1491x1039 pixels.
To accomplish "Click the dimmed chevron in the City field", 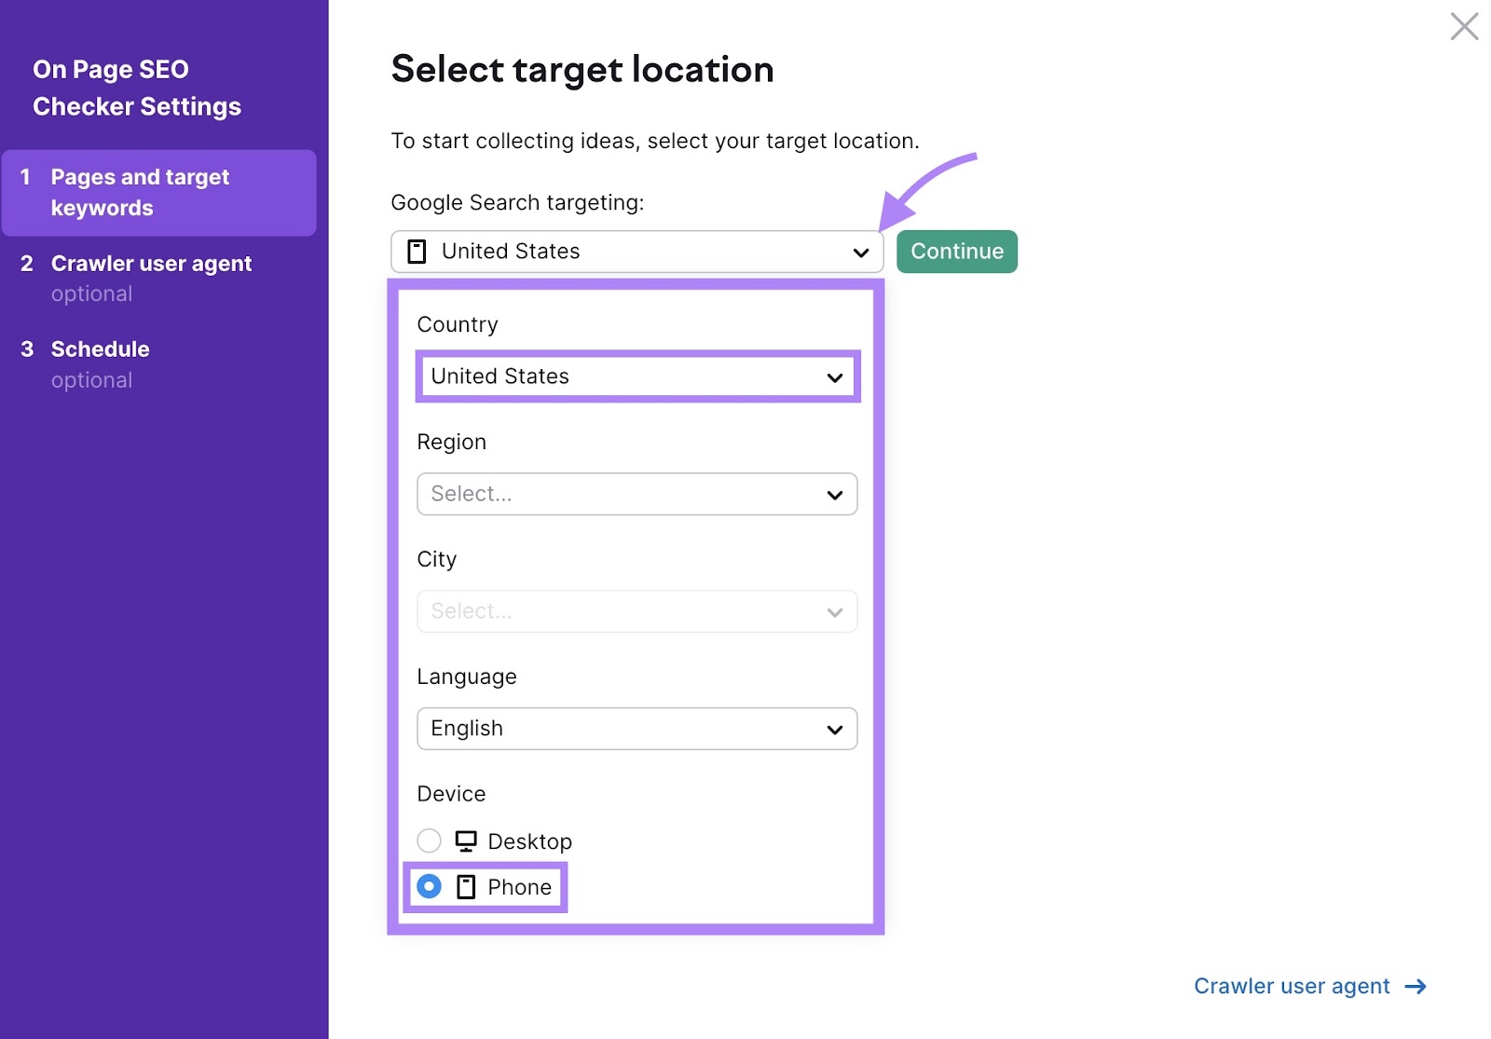I will (x=834, y=611).
